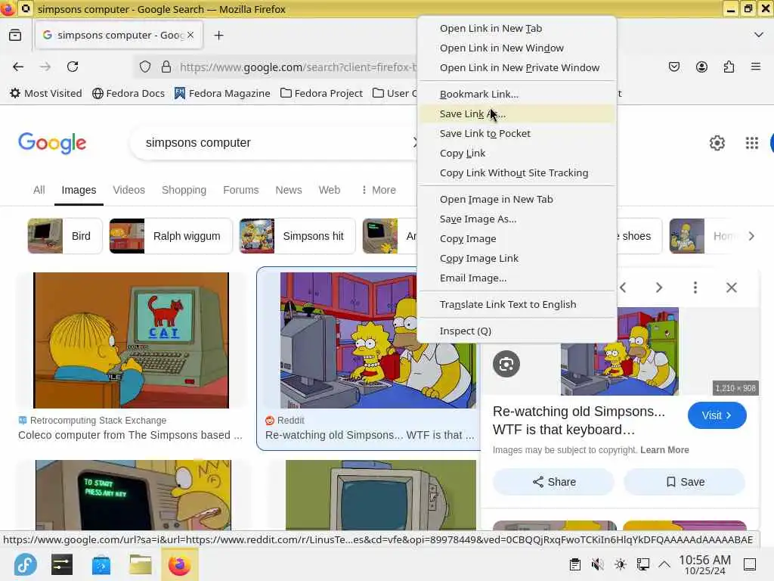This screenshot has width=774, height=581.
Task: Choose Open Image in New Tab
Action: (517, 199)
